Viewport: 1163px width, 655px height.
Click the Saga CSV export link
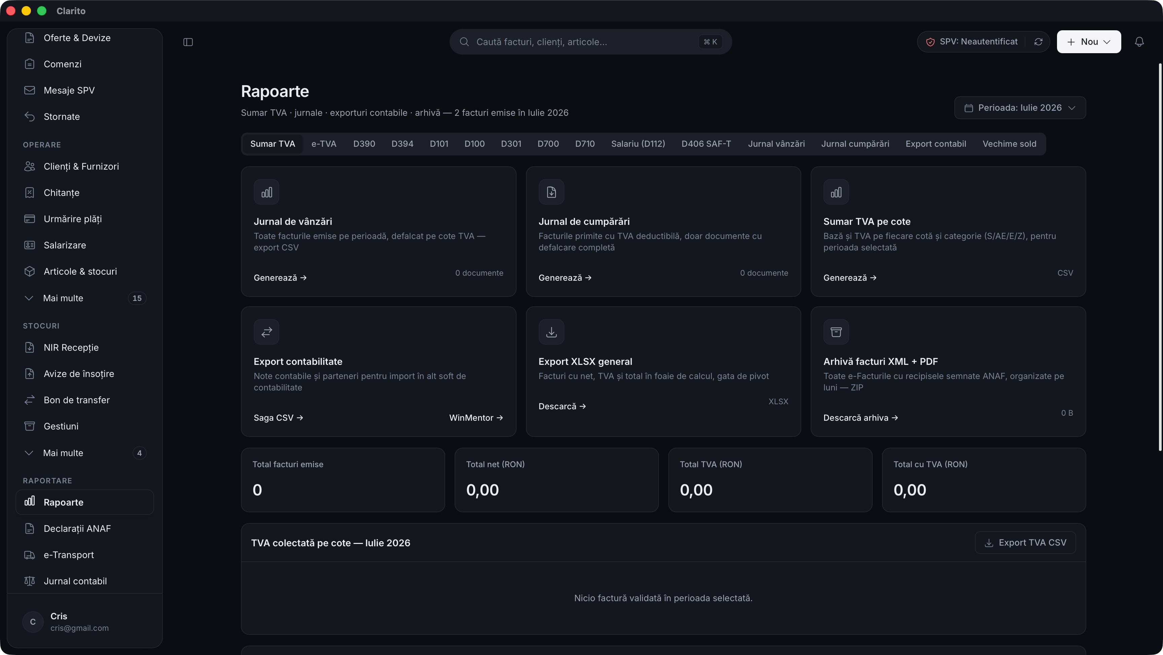278,418
